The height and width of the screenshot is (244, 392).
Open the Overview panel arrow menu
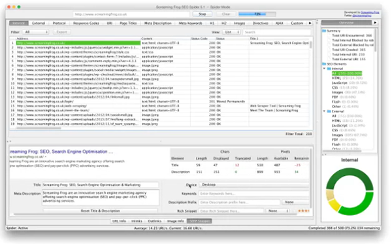[375, 23]
